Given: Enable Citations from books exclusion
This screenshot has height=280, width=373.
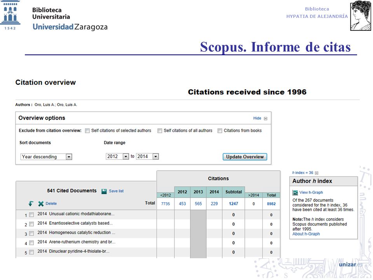Looking at the screenshot, I should (220, 131).
